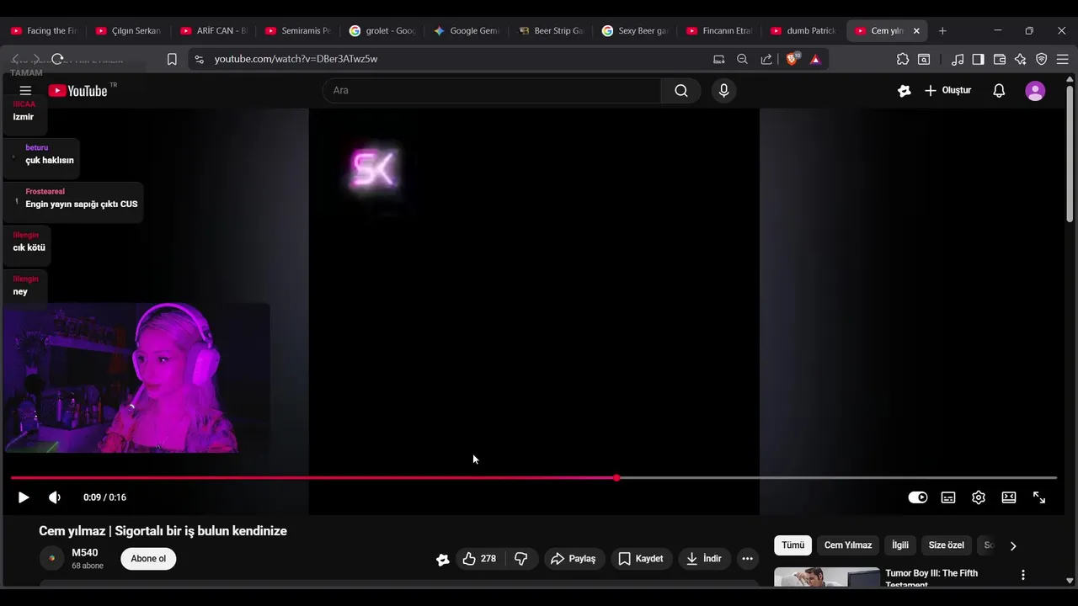Start voice search with the microphone

point(723,91)
